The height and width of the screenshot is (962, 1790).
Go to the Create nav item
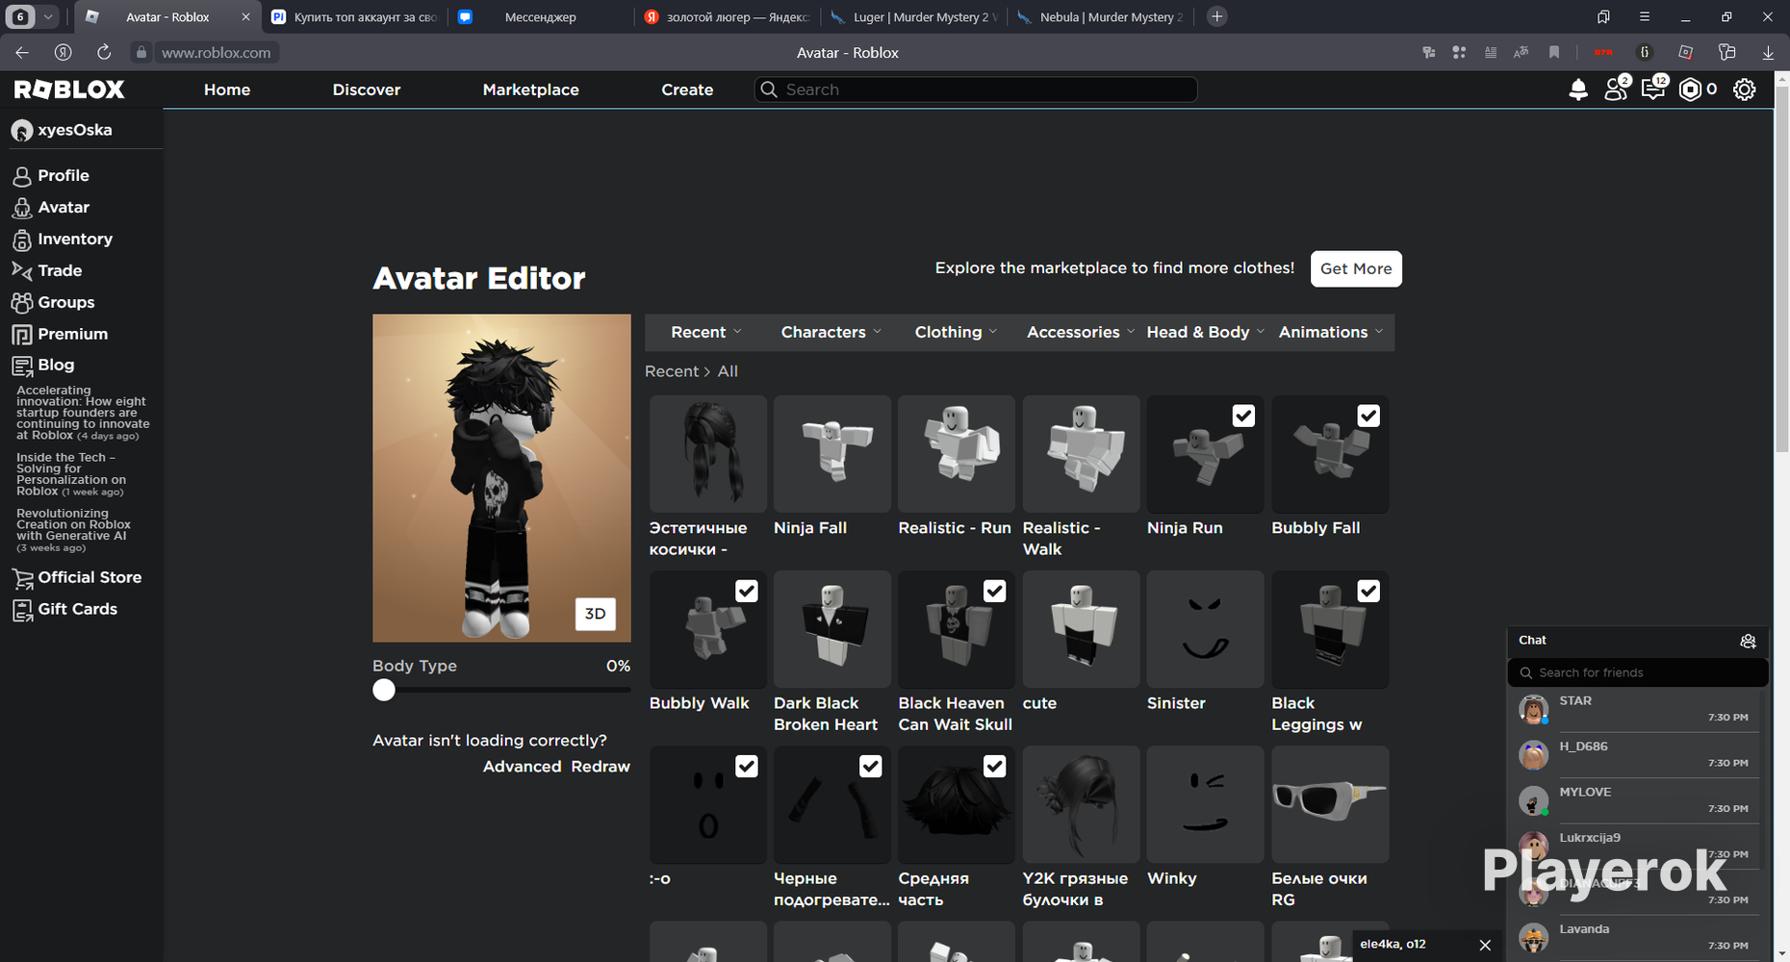point(687,89)
